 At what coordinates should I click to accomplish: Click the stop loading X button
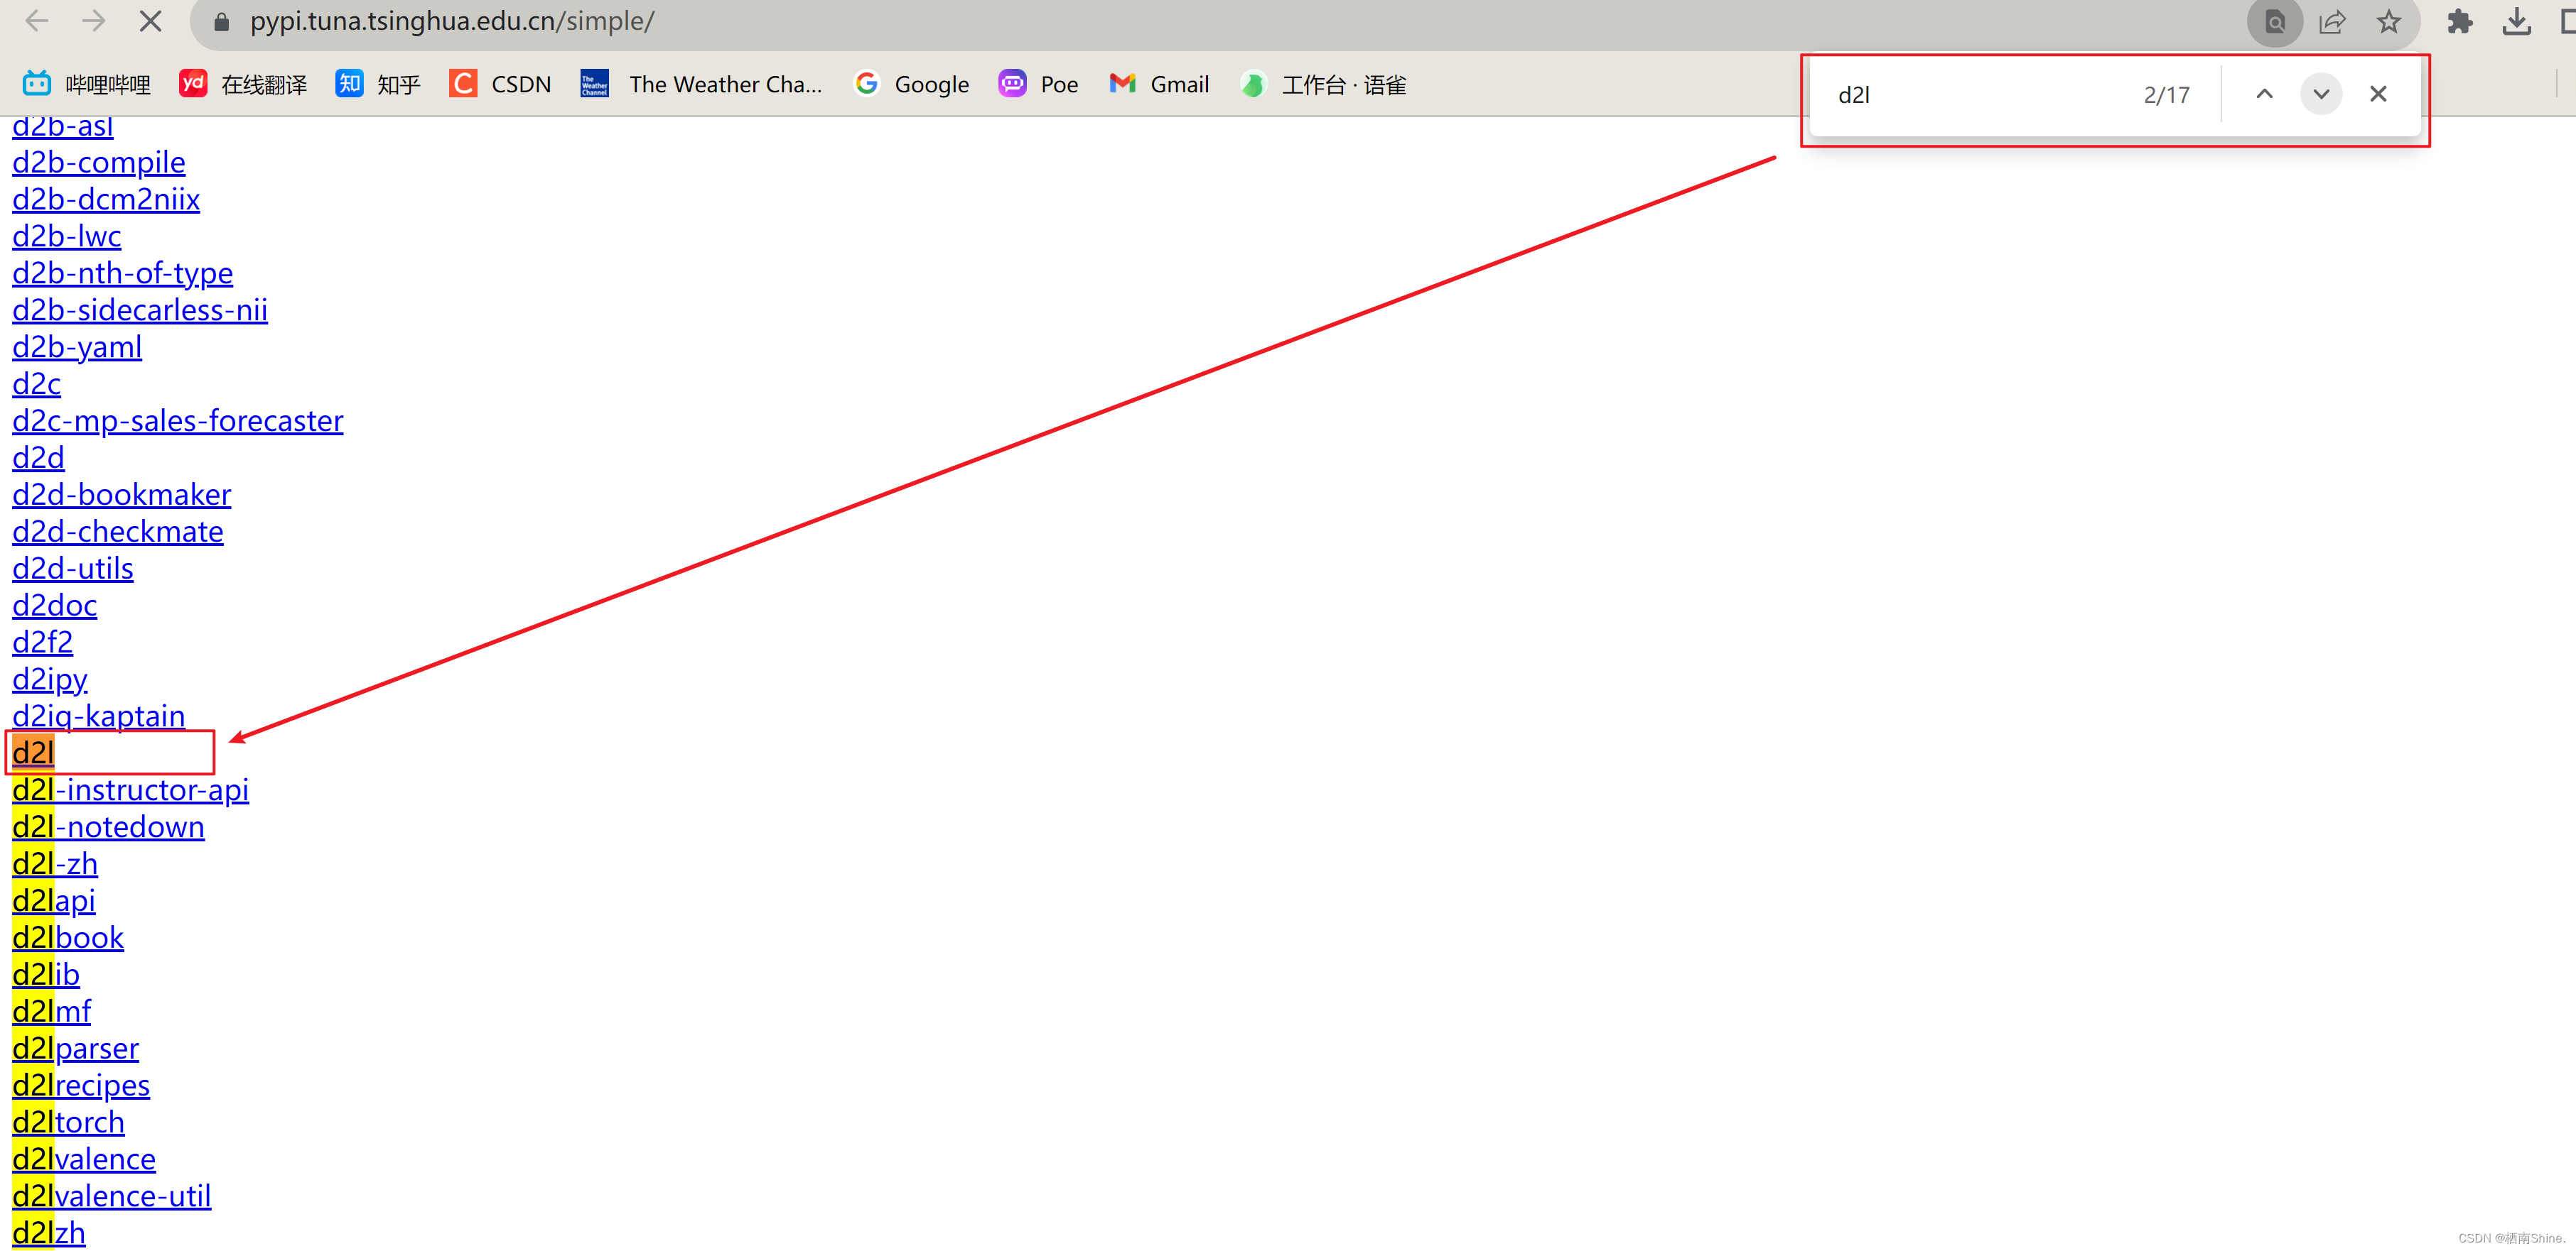(x=150, y=21)
